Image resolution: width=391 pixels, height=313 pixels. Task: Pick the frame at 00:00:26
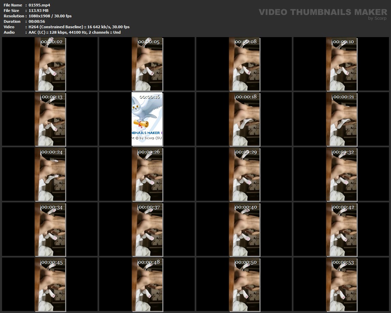(147, 174)
